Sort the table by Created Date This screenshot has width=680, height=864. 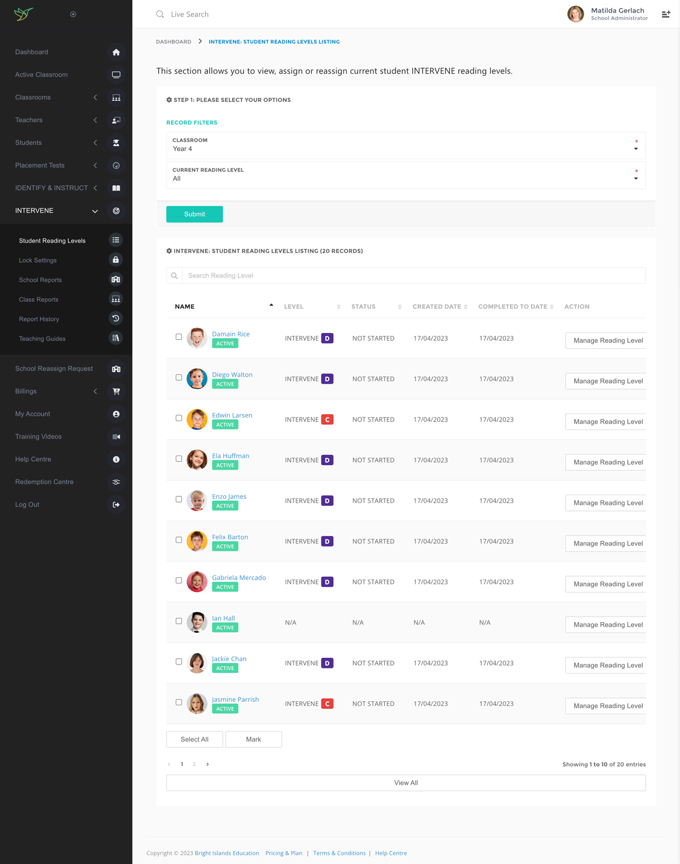pyautogui.click(x=440, y=307)
